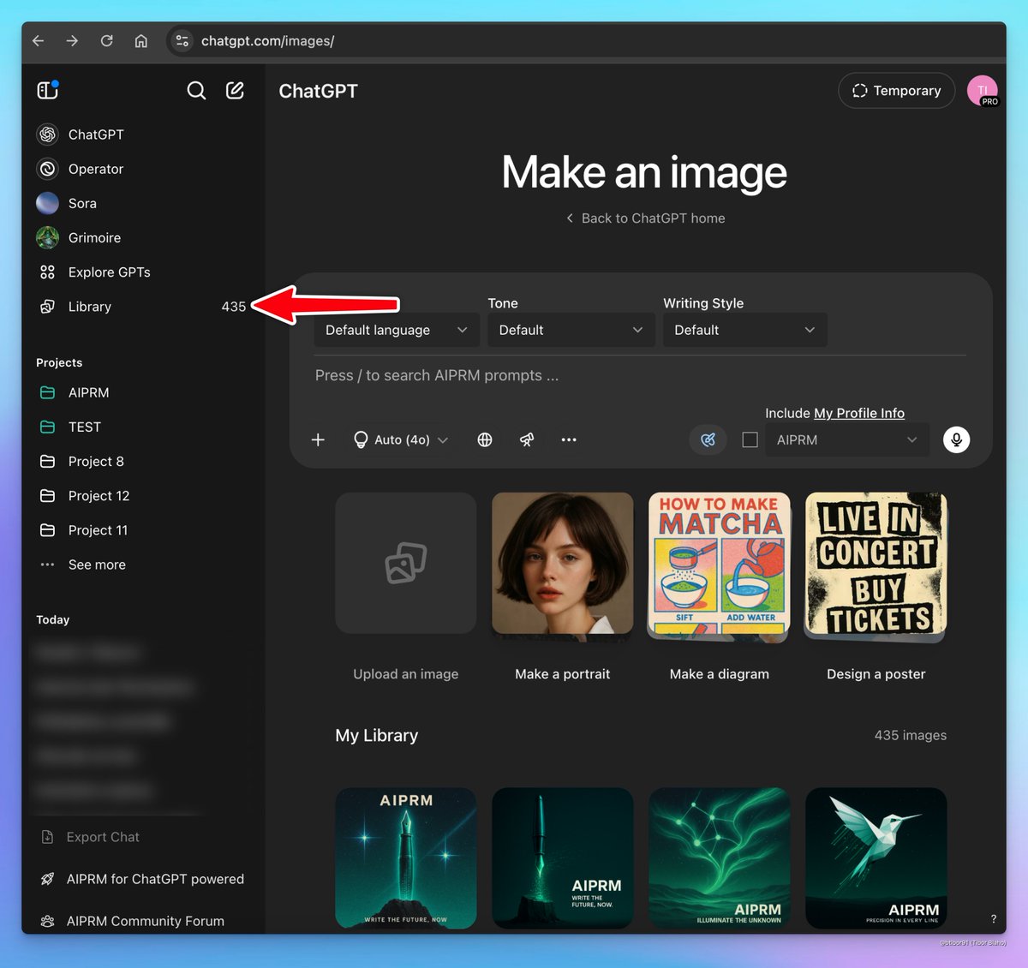Viewport: 1028px width, 968px height.
Task: Open the Default language dropdown
Action: tap(396, 330)
